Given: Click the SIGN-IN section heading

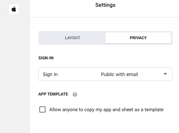Looking at the screenshot, I should (x=46, y=58).
